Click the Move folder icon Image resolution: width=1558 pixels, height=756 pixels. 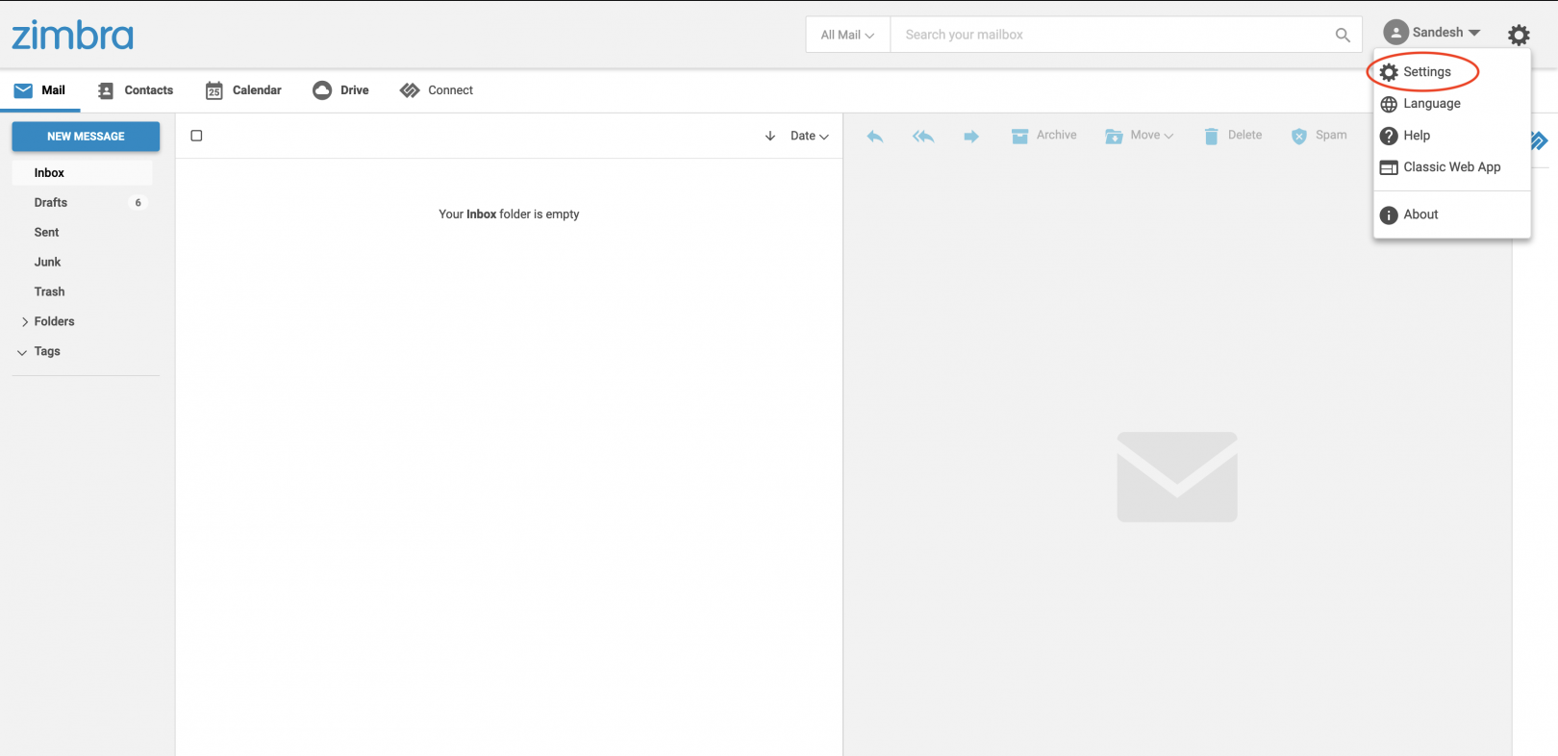[1114, 137]
